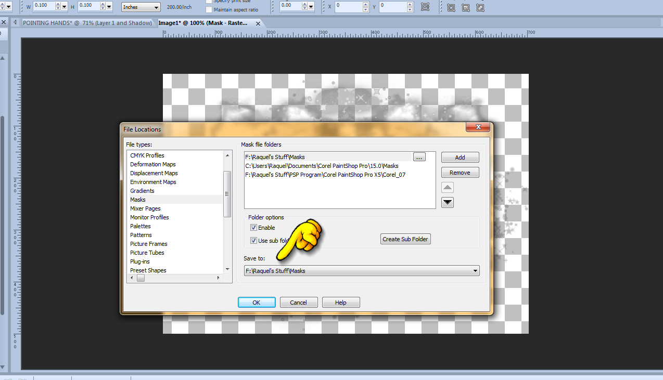The width and height of the screenshot is (663, 380).
Task: Move the selected folder up in the list
Action: click(447, 188)
